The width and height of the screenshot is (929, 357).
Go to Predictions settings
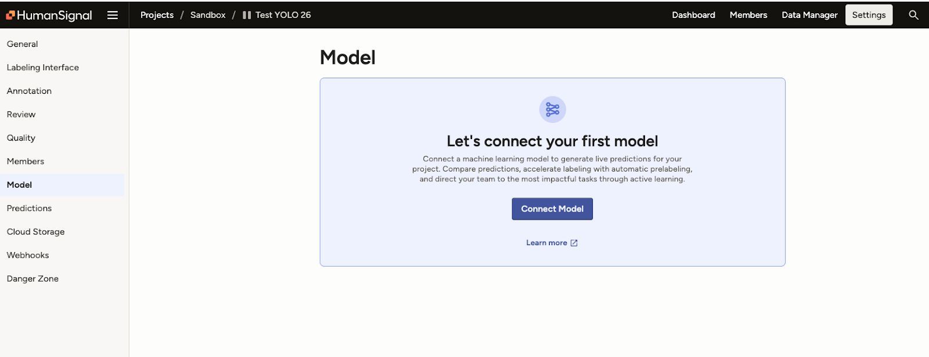(29, 208)
